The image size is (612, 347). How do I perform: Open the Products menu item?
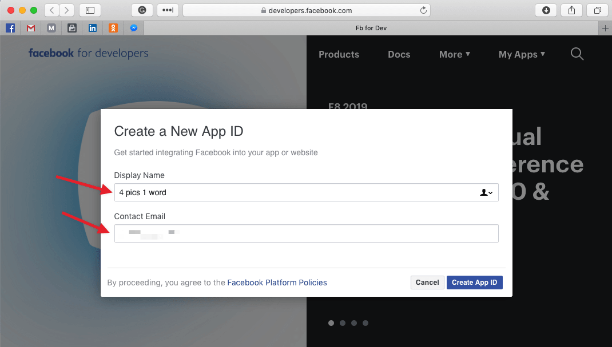(x=339, y=55)
